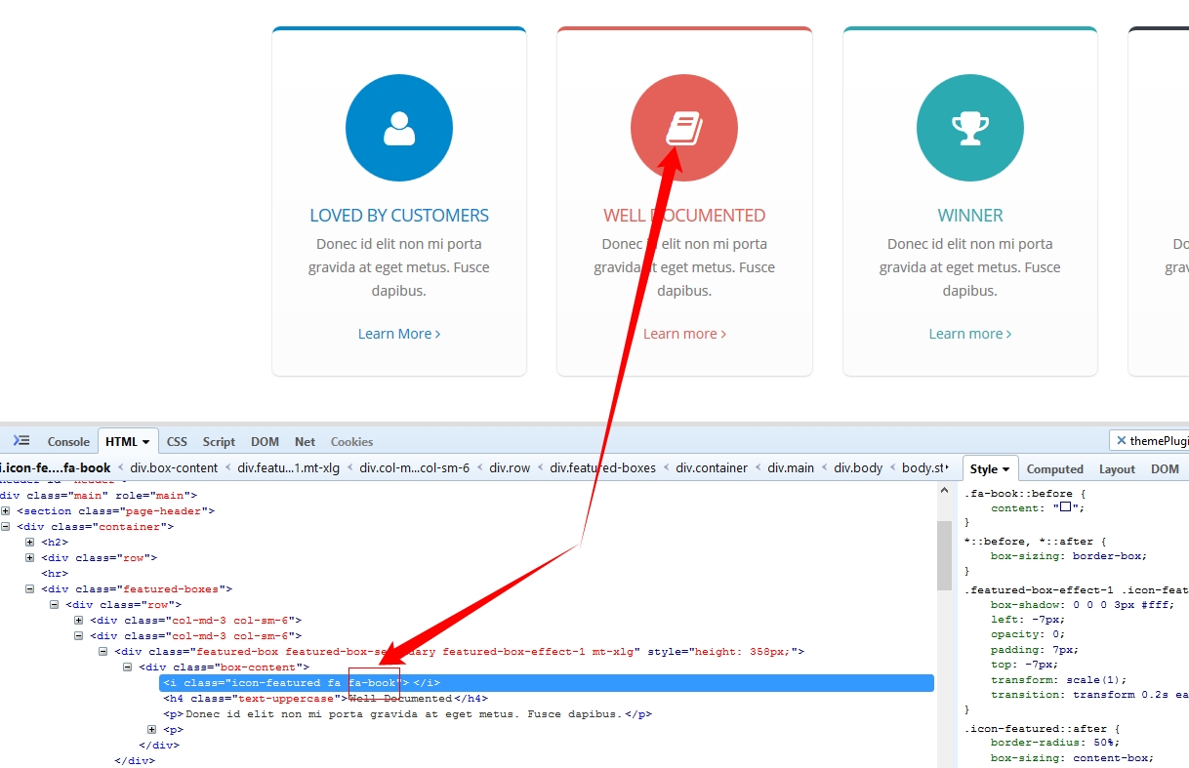Click the .fa-book::before content value

[x=1068, y=508]
